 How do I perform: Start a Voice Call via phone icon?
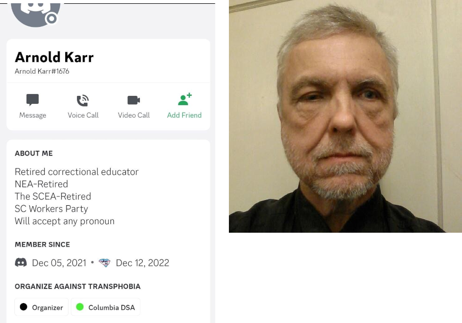(83, 101)
